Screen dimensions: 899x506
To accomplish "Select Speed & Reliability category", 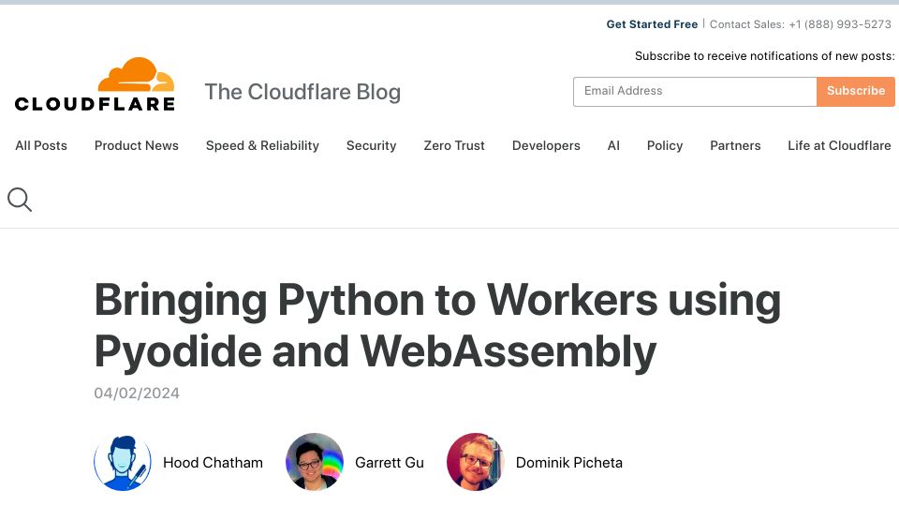I will tap(262, 146).
